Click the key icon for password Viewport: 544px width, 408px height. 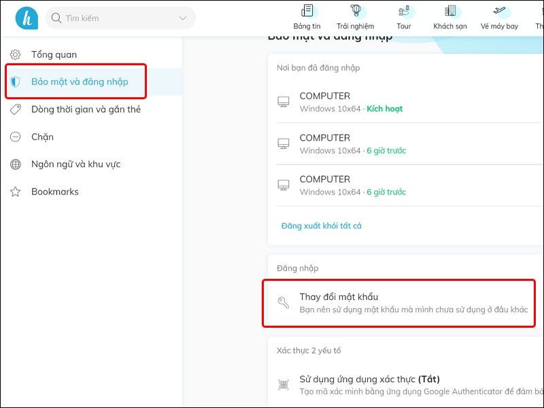click(x=284, y=302)
